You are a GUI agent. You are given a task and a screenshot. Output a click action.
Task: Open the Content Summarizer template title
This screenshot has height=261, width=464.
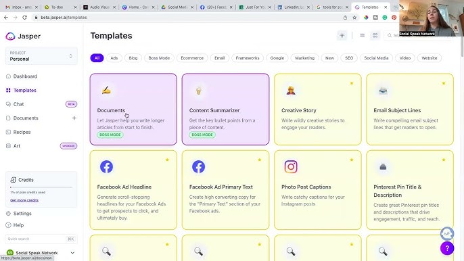214,110
